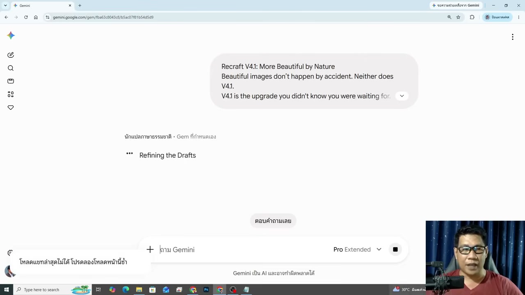Image resolution: width=525 pixels, height=295 pixels.
Task: Click the webcam overlay of the presenter
Action: point(475,257)
